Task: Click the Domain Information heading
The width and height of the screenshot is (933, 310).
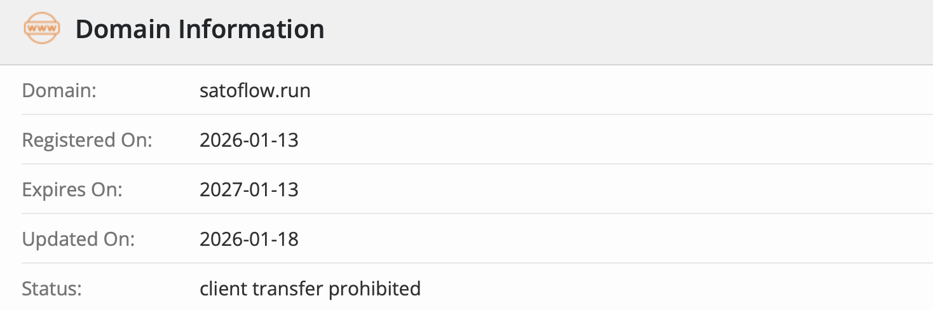Action: [x=200, y=29]
